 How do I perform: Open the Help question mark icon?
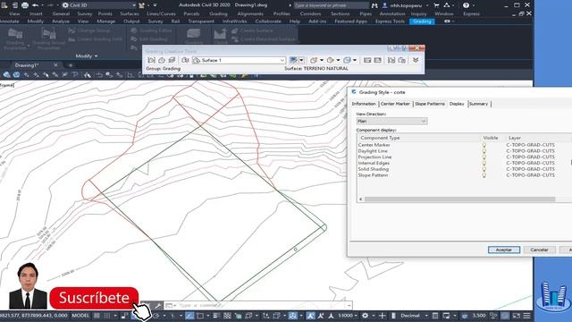[466, 5]
